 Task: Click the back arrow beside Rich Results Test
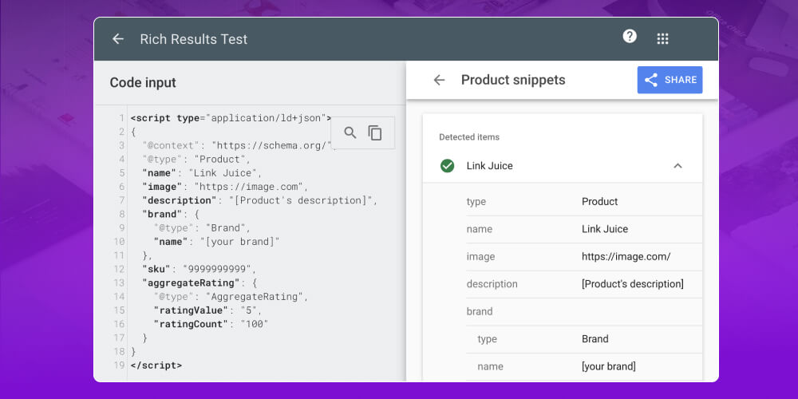(x=118, y=39)
